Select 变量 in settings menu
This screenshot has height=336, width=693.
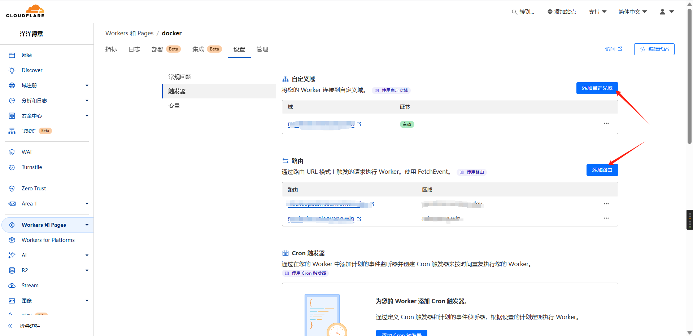tap(219, 106)
